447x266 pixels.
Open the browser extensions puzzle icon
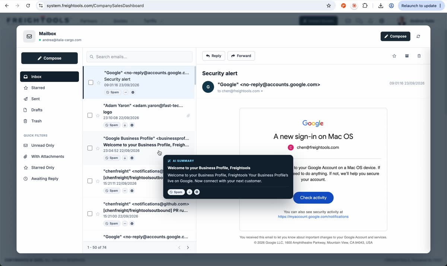point(365,6)
